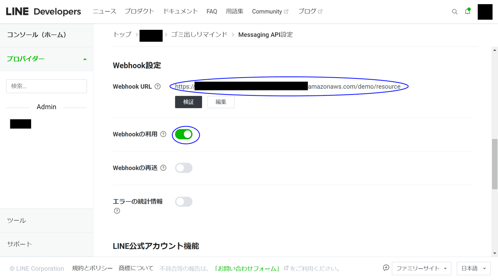This screenshot has width=498, height=280.
Task: Click the help icon beside Webhookの利用
Action: pos(163,134)
